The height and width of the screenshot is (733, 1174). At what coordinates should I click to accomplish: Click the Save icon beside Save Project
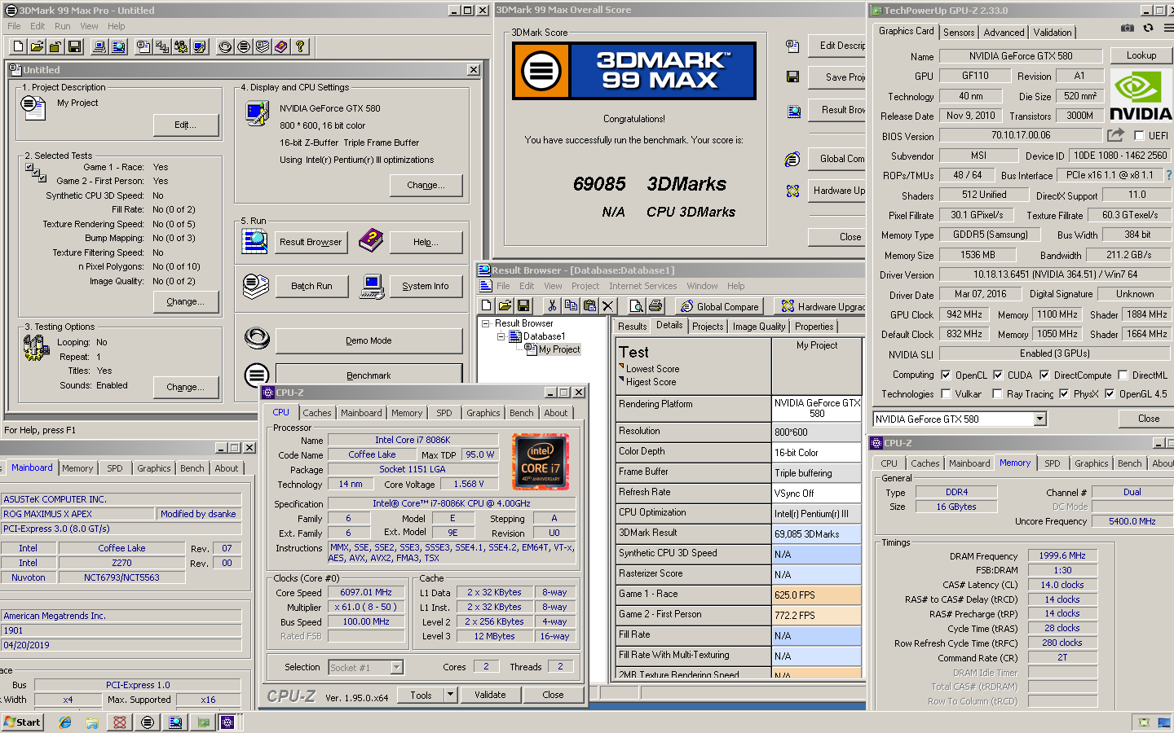click(792, 77)
